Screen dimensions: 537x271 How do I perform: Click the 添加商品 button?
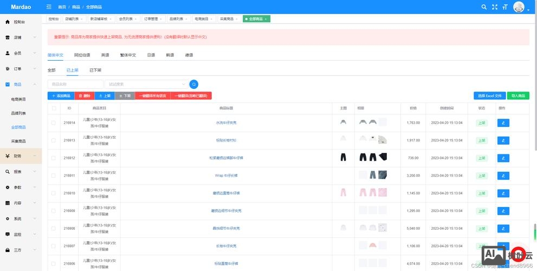(61, 95)
